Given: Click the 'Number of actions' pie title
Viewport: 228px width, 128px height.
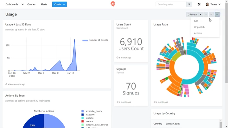Looking at the screenshot, I should click(44, 111).
